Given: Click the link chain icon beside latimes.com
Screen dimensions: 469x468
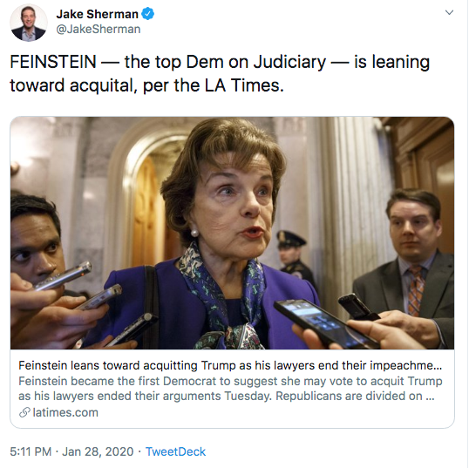Looking at the screenshot, I should (24, 412).
